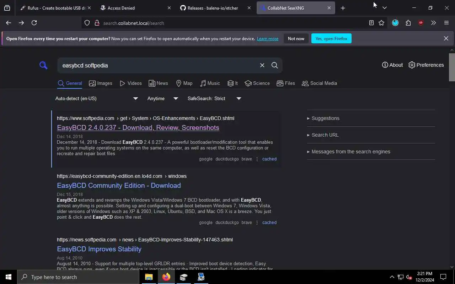Click the site security padlock icon
The width and height of the screenshot is (455, 284).
(97, 23)
